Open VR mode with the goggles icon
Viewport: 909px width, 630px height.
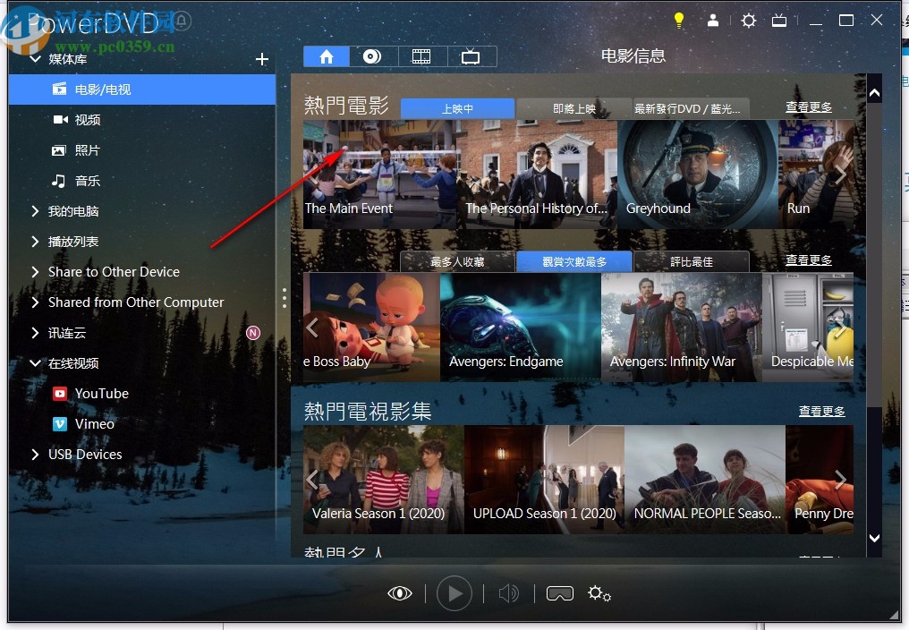coord(559,592)
